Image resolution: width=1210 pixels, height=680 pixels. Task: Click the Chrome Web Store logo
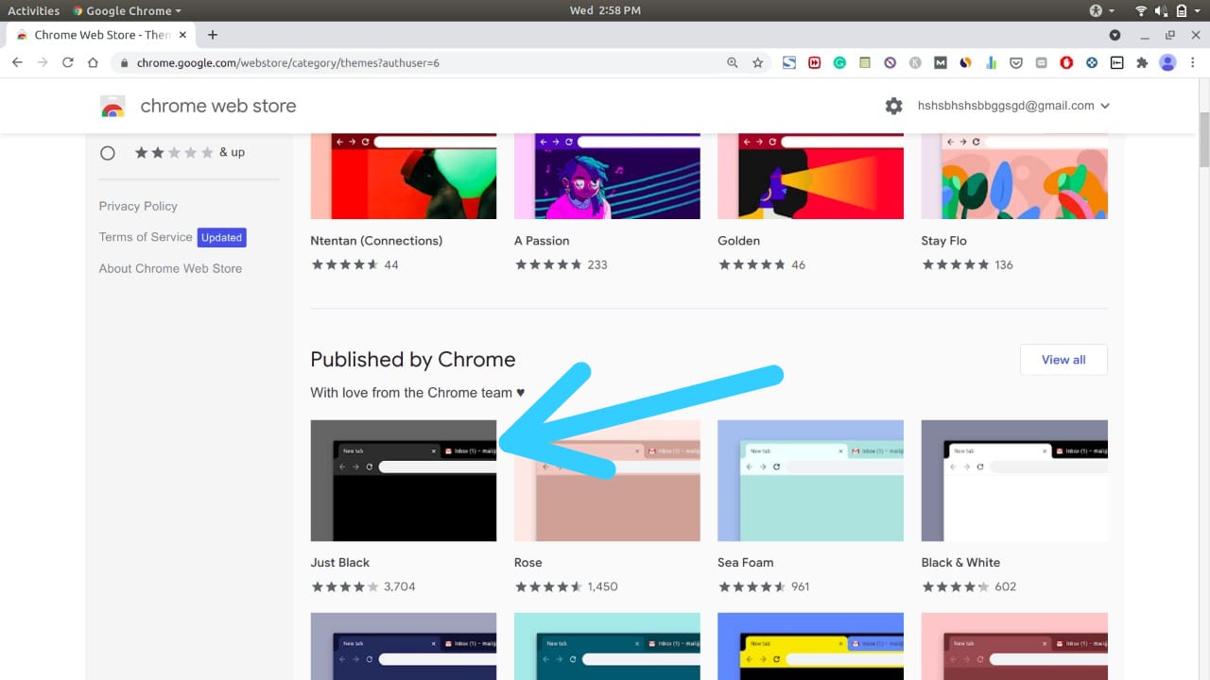pyautogui.click(x=112, y=106)
